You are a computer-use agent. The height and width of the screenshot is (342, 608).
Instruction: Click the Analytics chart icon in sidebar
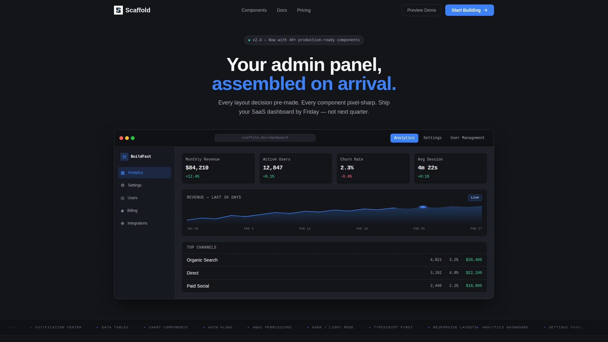tap(123, 173)
